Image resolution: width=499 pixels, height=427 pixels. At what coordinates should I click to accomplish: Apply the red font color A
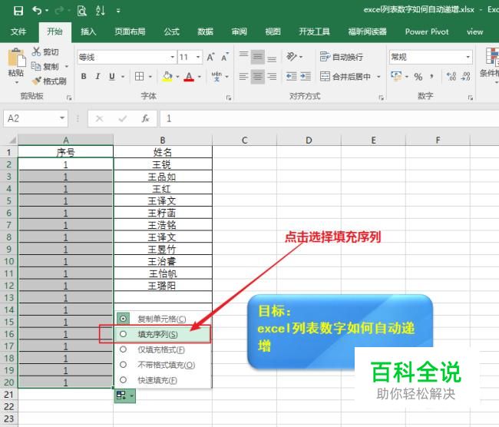point(189,77)
